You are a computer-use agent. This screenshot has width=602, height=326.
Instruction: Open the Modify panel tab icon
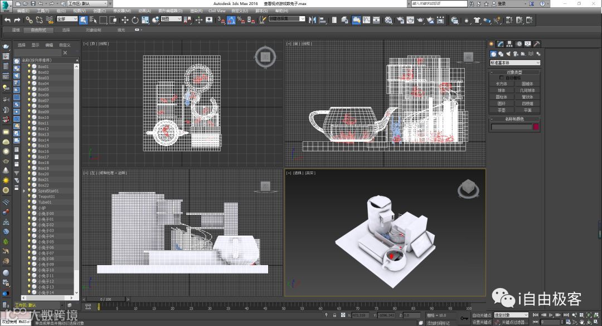(501, 44)
